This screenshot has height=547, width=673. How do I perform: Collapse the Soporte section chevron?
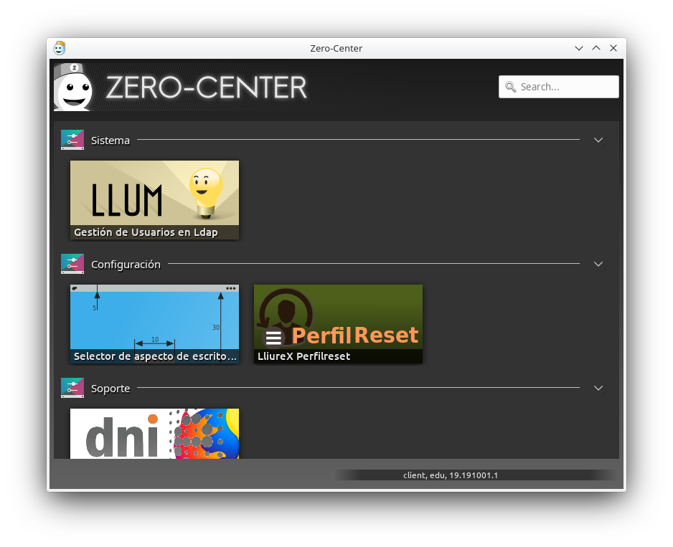[x=598, y=388]
